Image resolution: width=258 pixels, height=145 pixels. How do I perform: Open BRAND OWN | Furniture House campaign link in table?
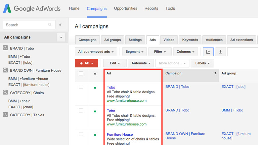click(185, 136)
